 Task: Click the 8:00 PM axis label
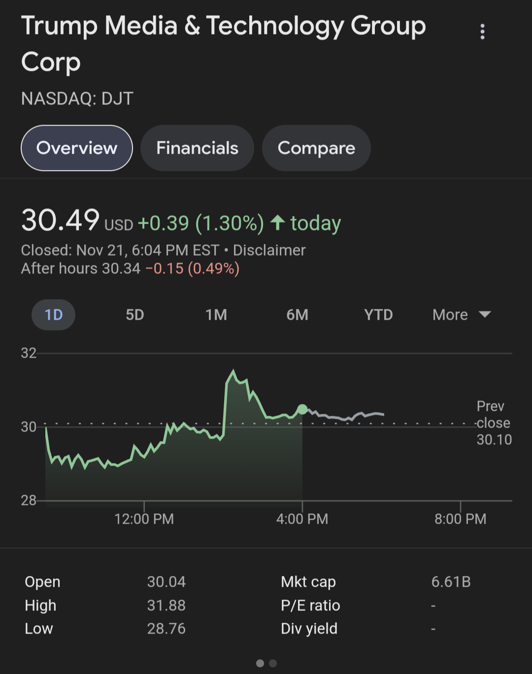(x=460, y=519)
